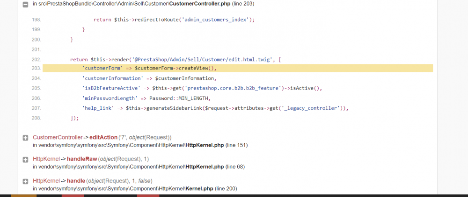Click line 207 help_link code
Viewport: 468px width, 197px height.
click(x=215, y=108)
